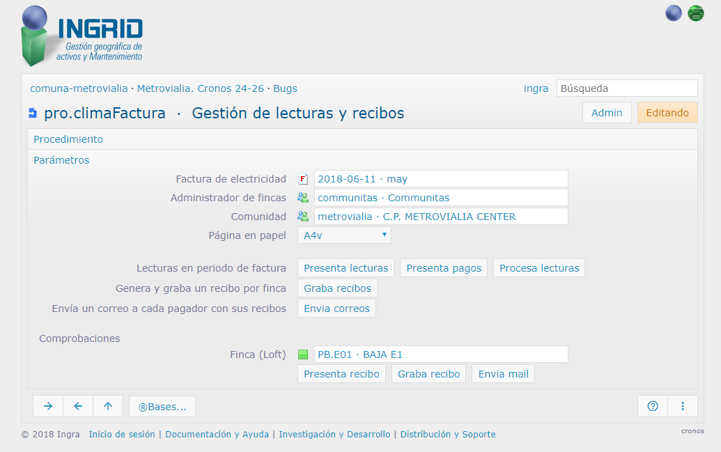This screenshot has height=452, width=721.
Task: Open help via the question mark icon
Action: [x=653, y=406]
